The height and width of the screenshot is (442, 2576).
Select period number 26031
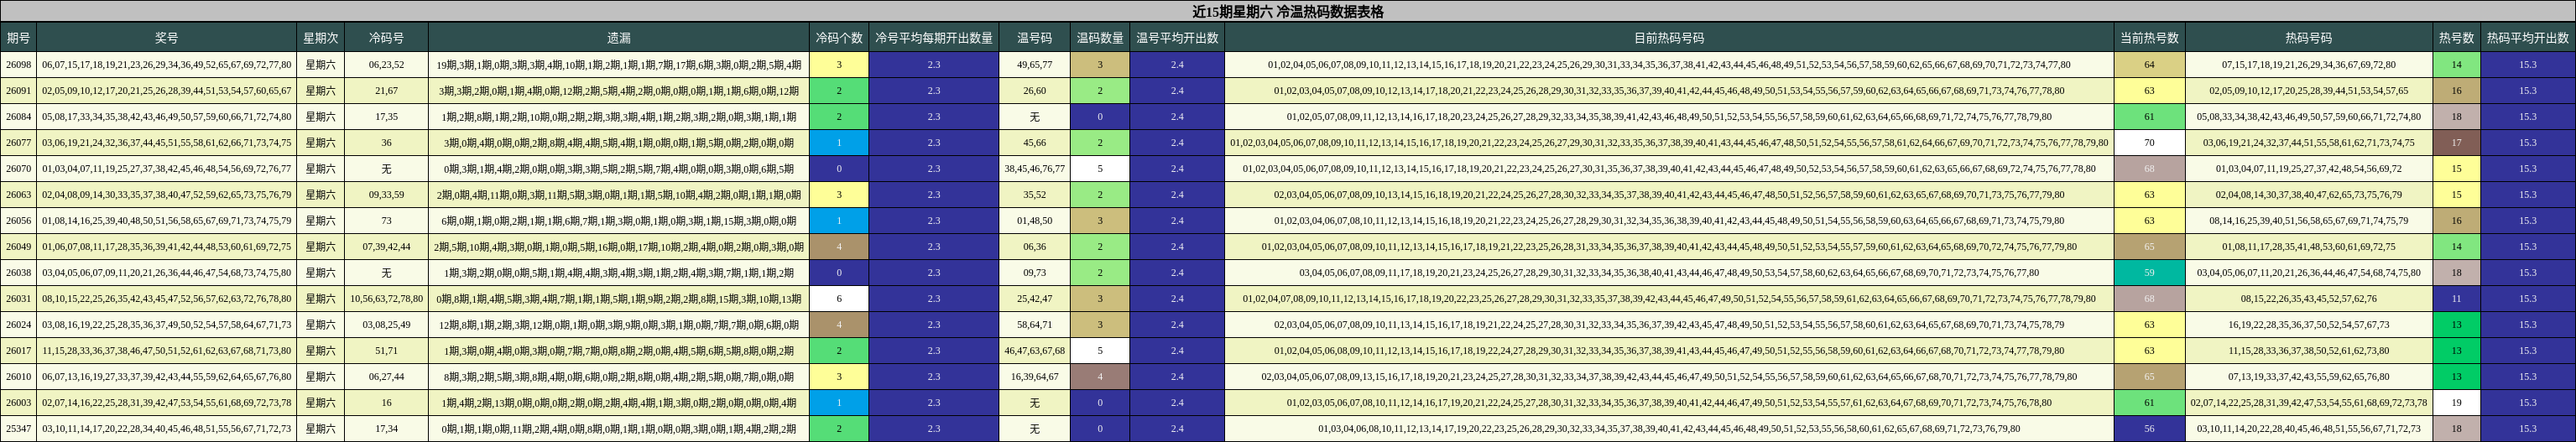(x=18, y=299)
